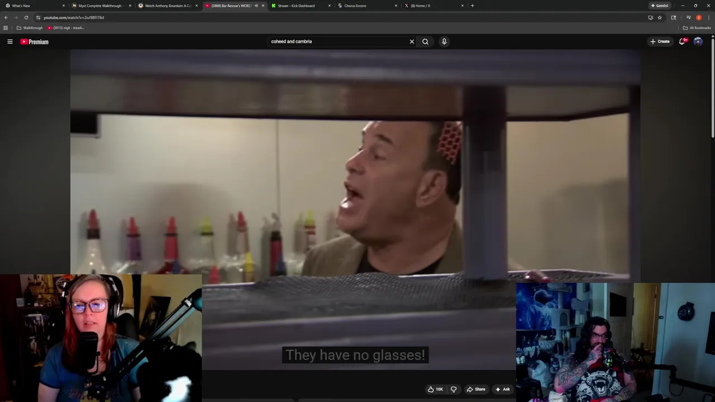
Task: Open the mgk bookmark link
Action: (66, 28)
